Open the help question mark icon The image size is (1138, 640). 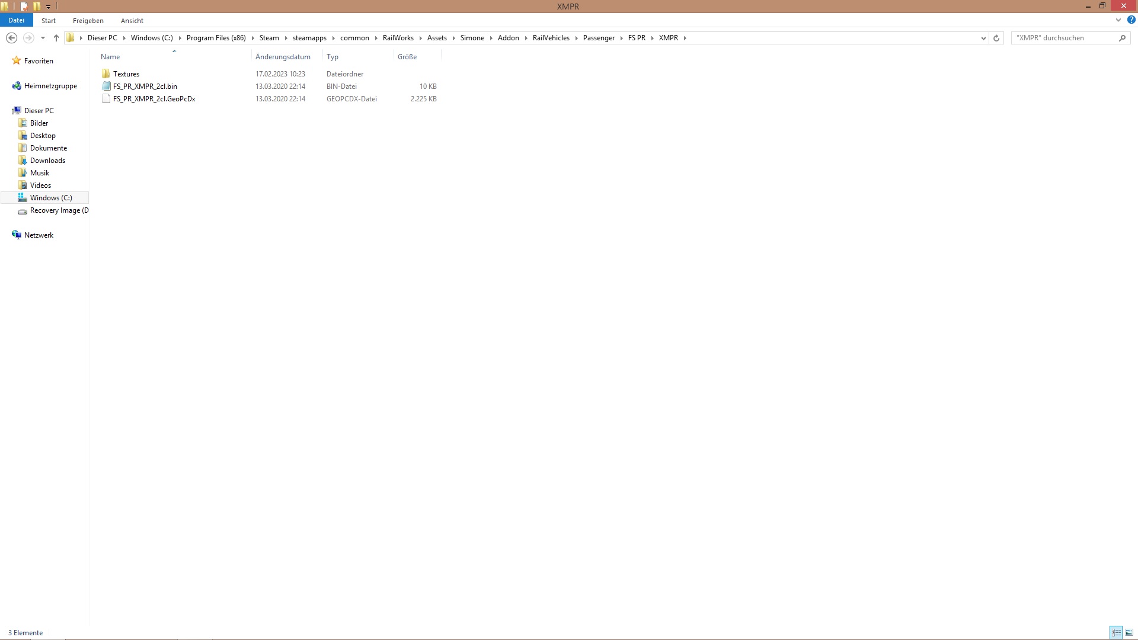click(1131, 20)
